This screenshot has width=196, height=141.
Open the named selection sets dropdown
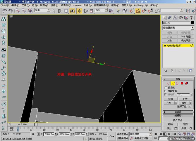click(x=172, y=10)
